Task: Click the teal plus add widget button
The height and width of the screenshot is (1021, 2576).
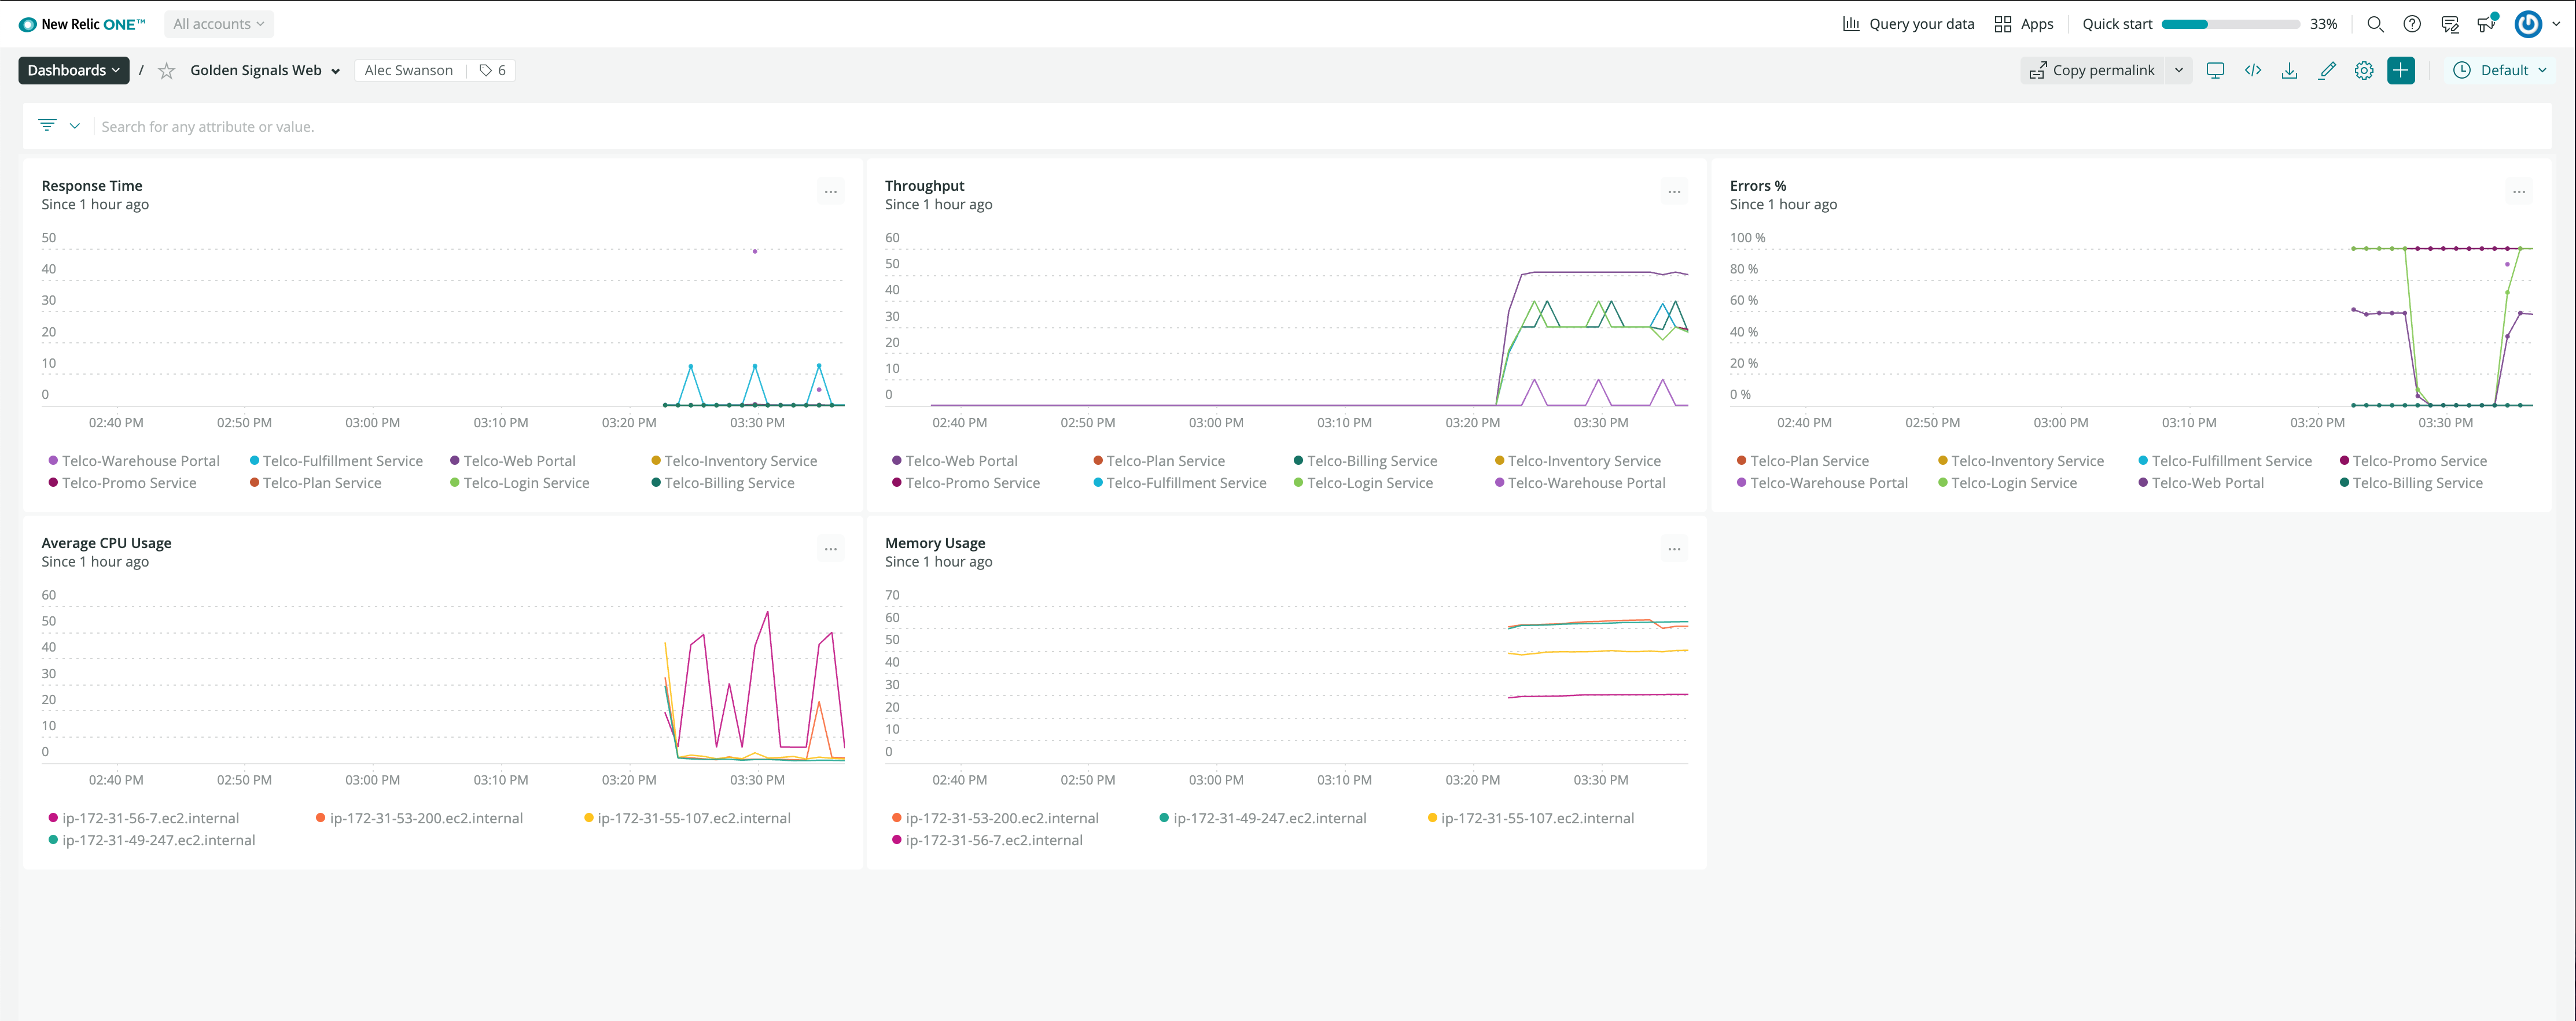Action: click(x=2401, y=70)
